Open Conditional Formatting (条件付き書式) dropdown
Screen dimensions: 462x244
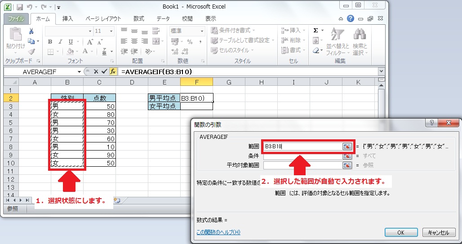click(x=233, y=31)
